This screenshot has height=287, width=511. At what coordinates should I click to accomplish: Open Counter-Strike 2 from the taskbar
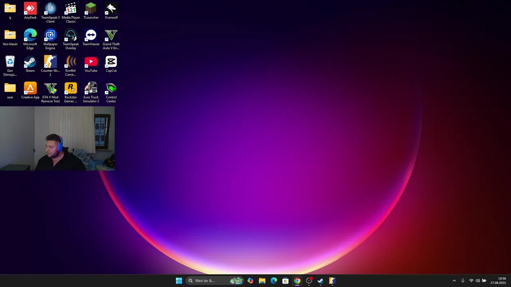(x=332, y=281)
